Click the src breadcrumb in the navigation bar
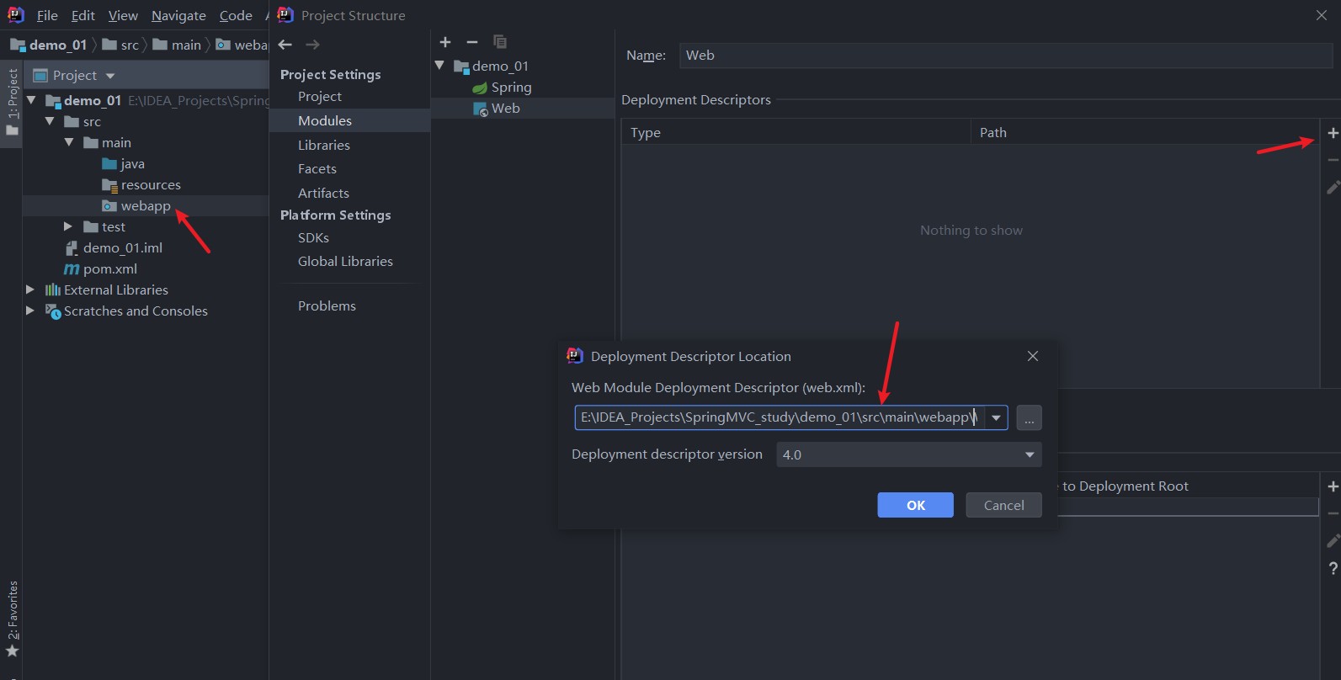This screenshot has width=1341, height=680. [x=120, y=45]
